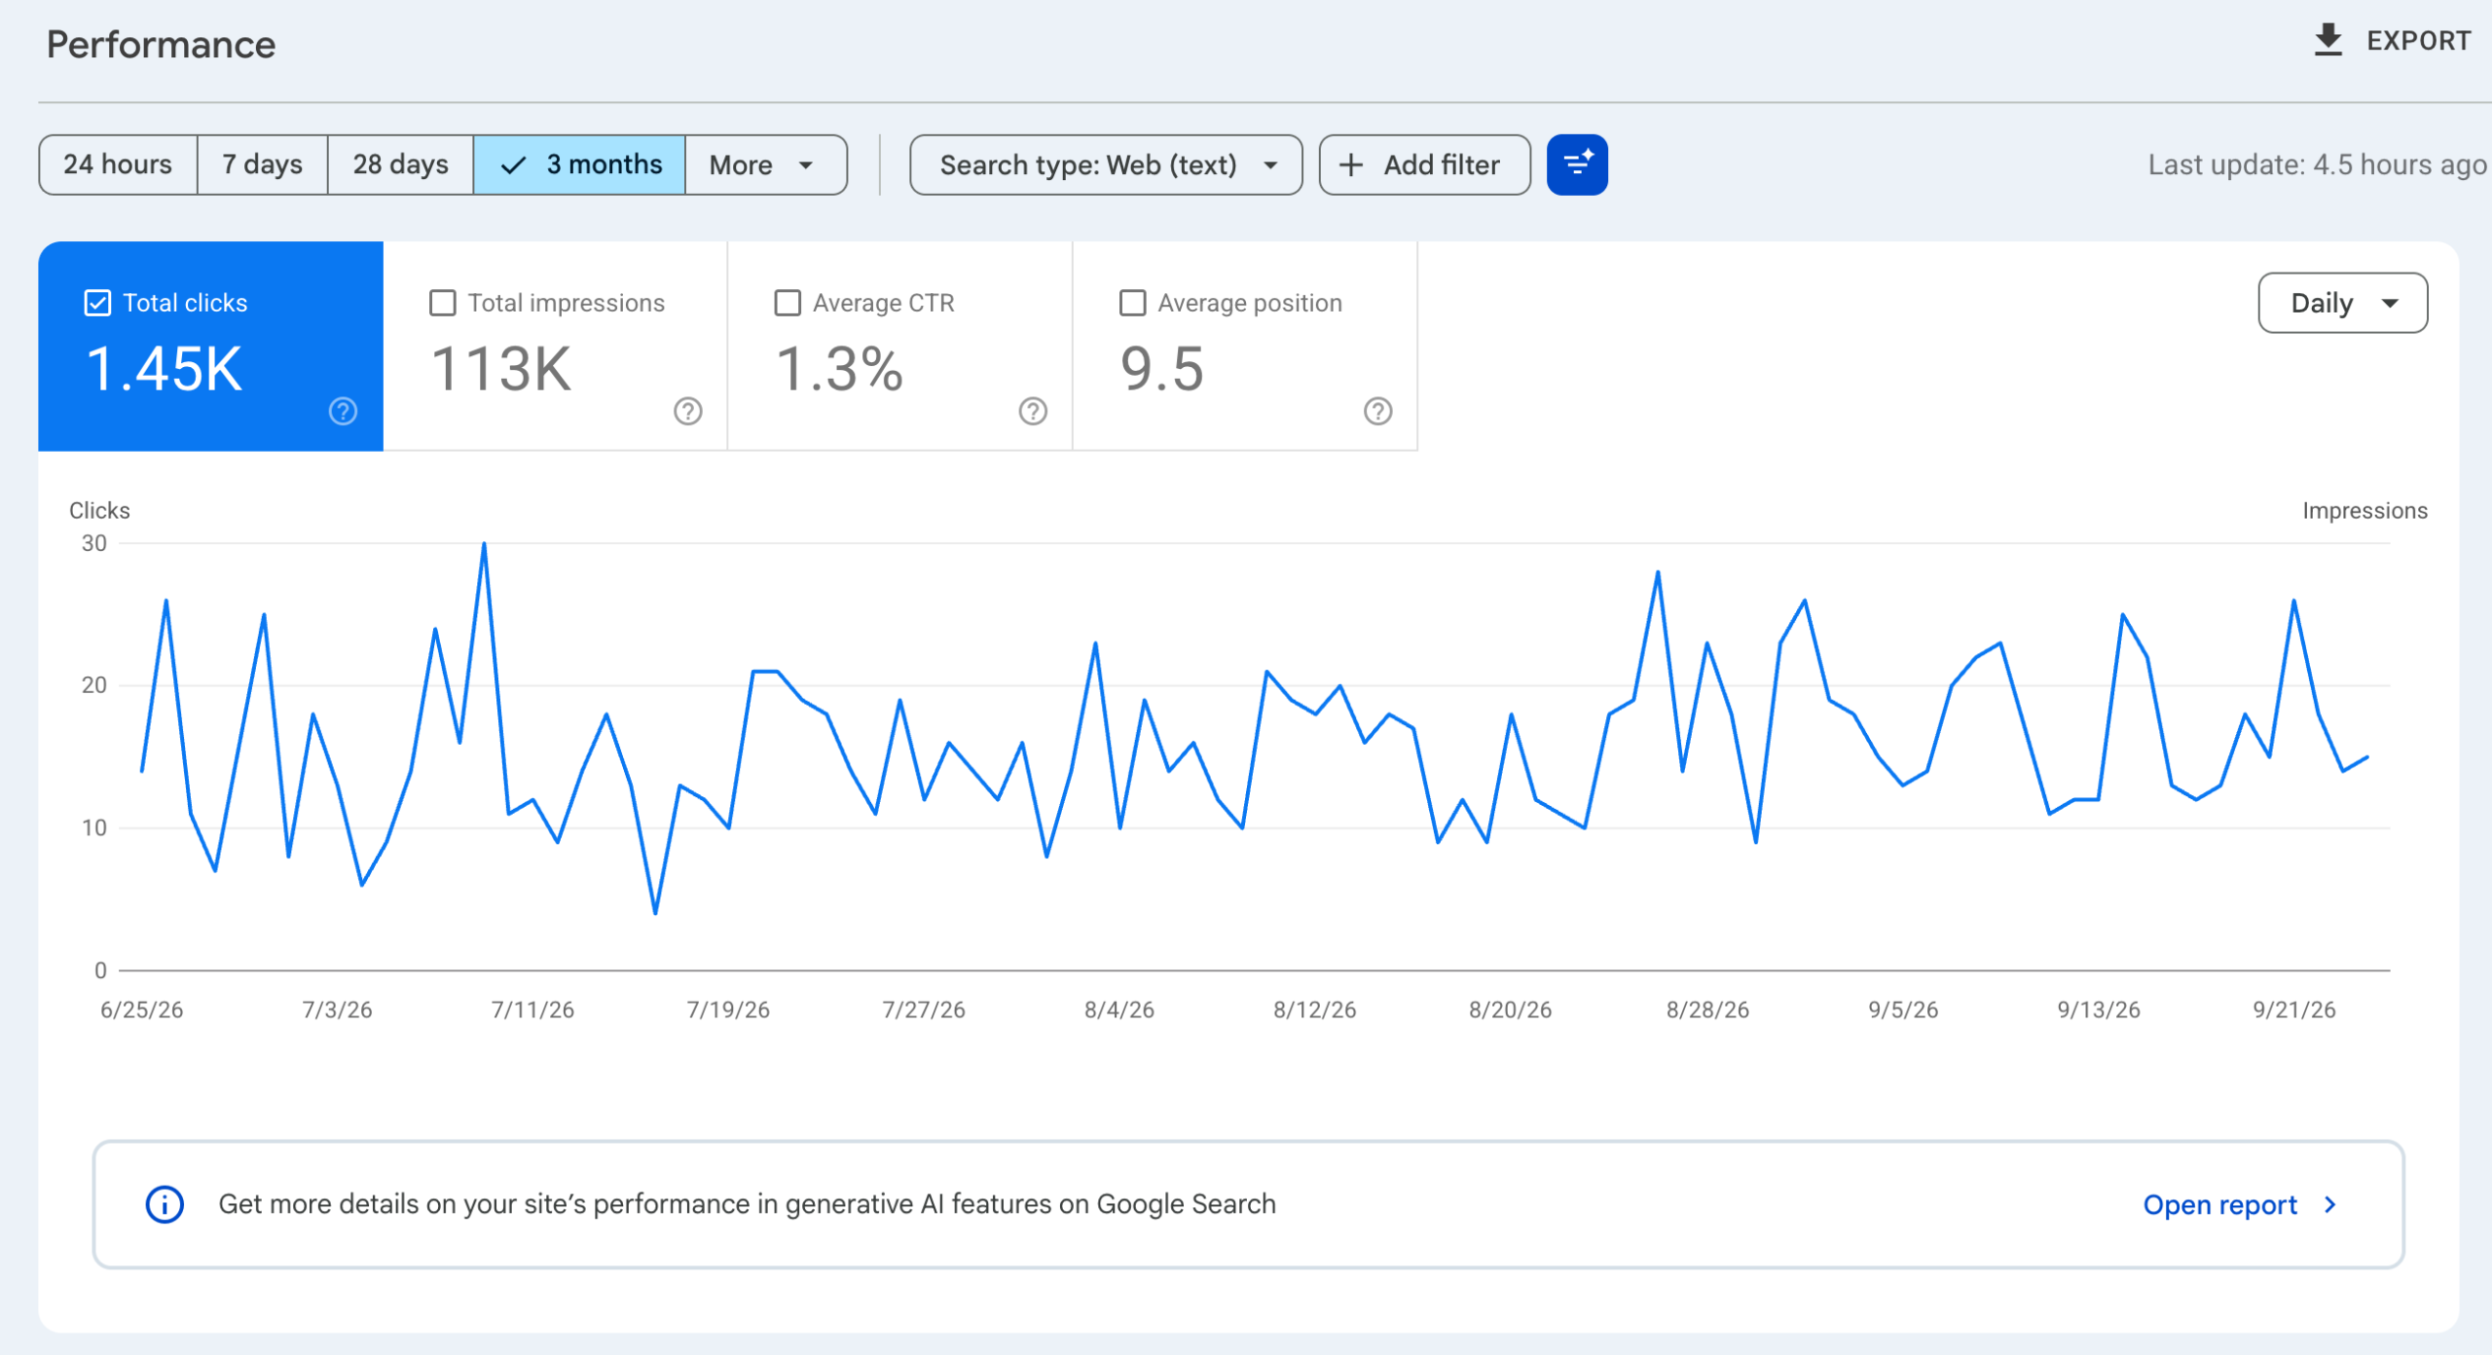
Task: Select the 28 days range tab
Action: coord(400,165)
